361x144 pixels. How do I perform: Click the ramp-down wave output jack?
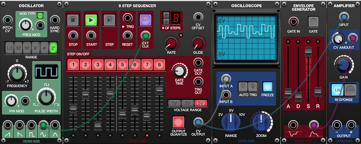pyautogui.click(x=20, y=125)
